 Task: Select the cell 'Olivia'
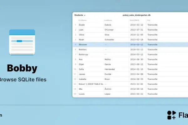pos(81,35)
